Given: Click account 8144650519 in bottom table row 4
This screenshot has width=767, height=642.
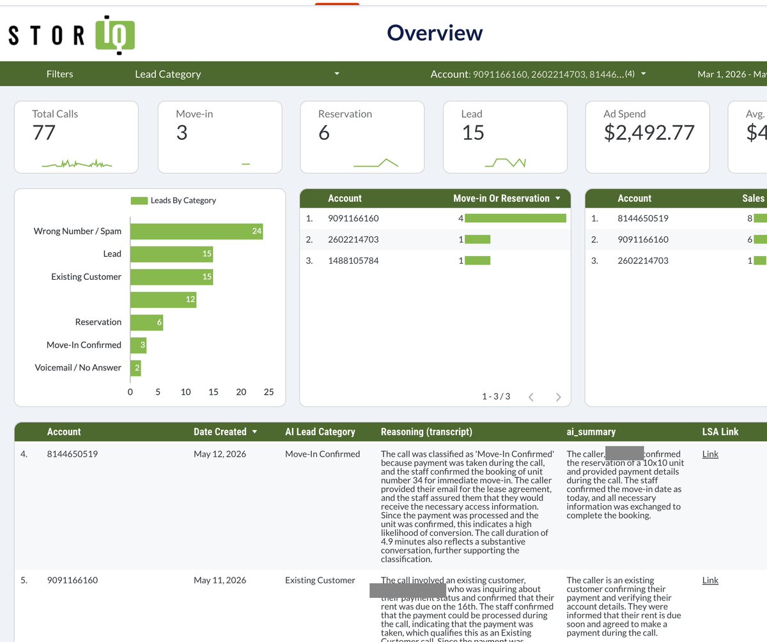Looking at the screenshot, I should (x=73, y=454).
